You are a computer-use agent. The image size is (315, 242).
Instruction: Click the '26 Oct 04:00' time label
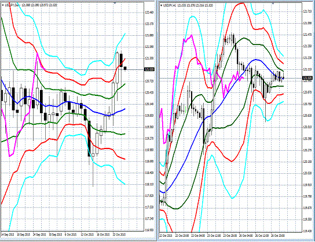246,236
